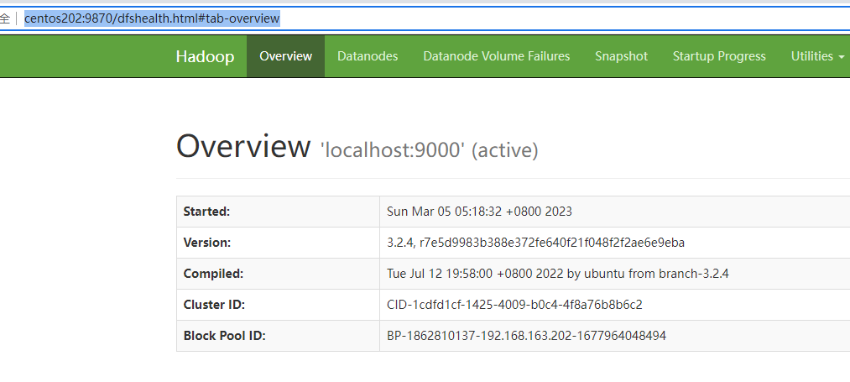Viewport: 850px width, 382px height.
Task: Select the 3.2.4 version hash value
Action: point(535,243)
